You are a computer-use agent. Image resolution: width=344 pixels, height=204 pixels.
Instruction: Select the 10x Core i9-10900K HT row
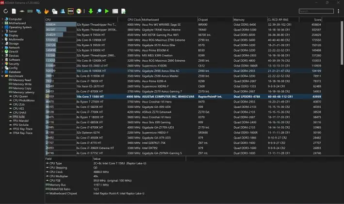pyautogui.click(x=183, y=71)
